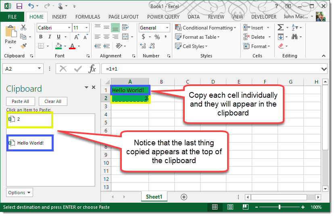Viewport: 334px width, 216px height.
Task: Toggle Middle Align
Action: point(106,27)
